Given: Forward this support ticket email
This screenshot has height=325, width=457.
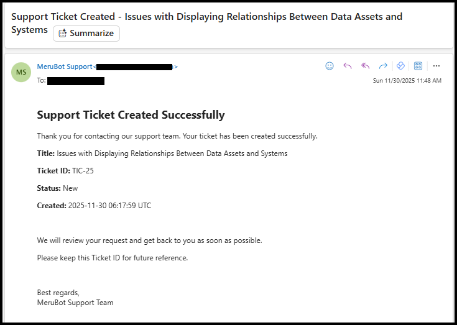Looking at the screenshot, I should [383, 66].
